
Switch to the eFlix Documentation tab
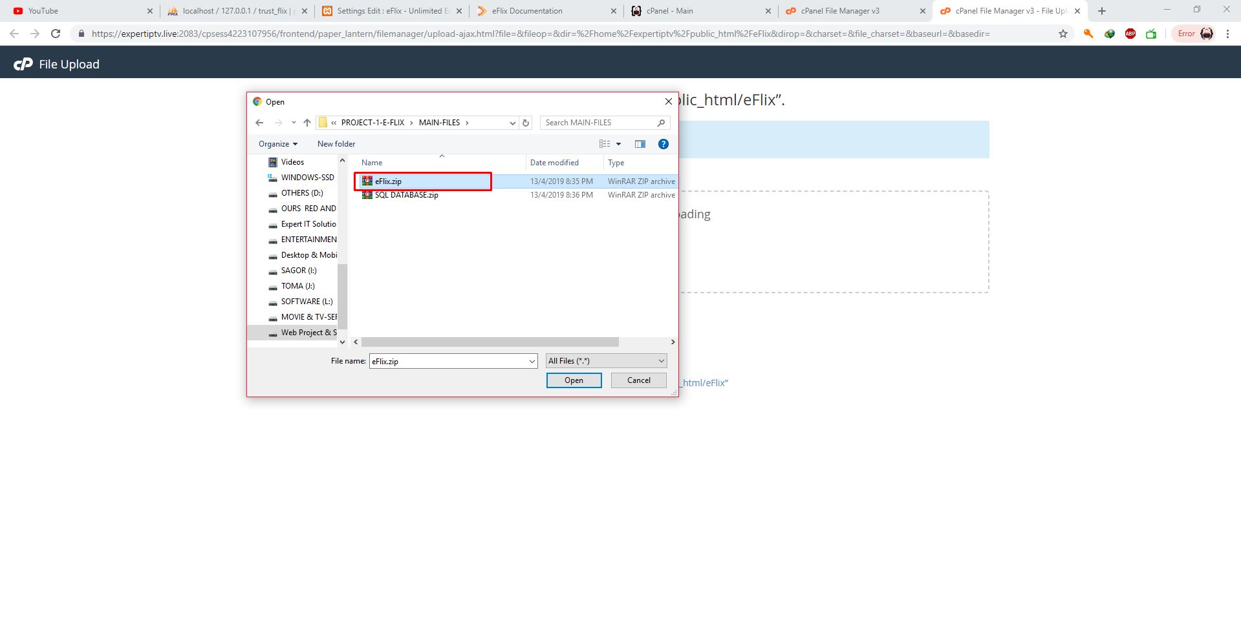coord(526,11)
